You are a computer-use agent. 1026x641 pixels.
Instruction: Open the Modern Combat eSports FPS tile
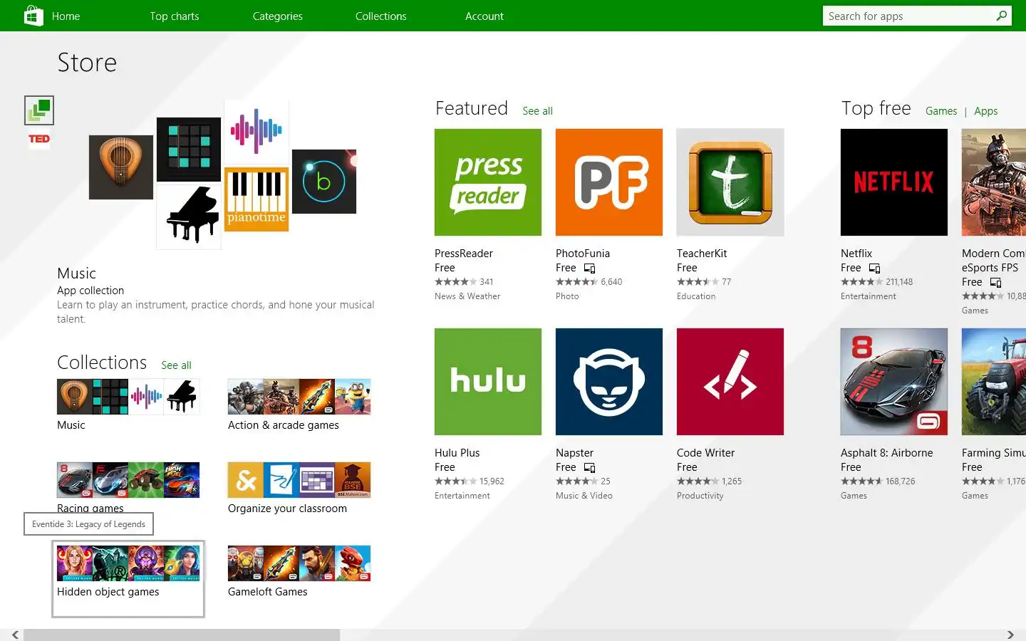click(x=994, y=182)
